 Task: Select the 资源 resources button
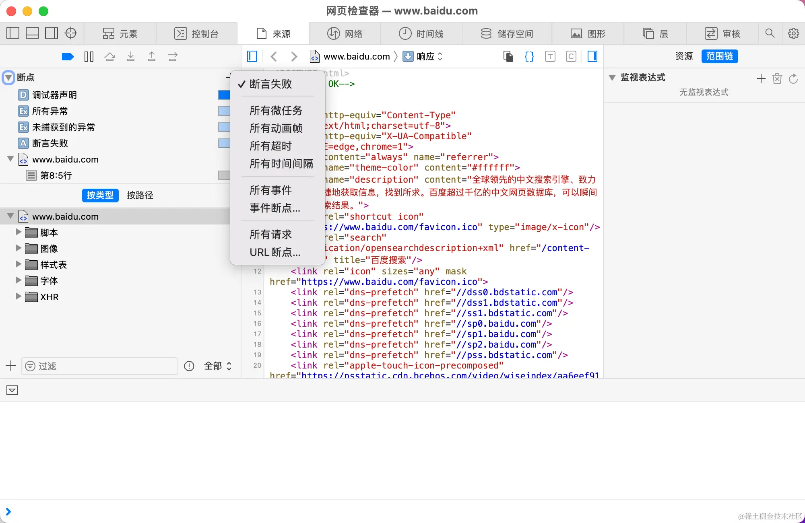(x=684, y=56)
